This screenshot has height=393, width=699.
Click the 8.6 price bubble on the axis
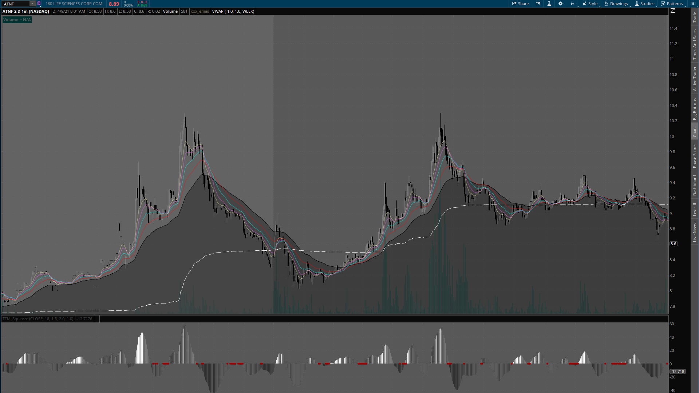[674, 244]
